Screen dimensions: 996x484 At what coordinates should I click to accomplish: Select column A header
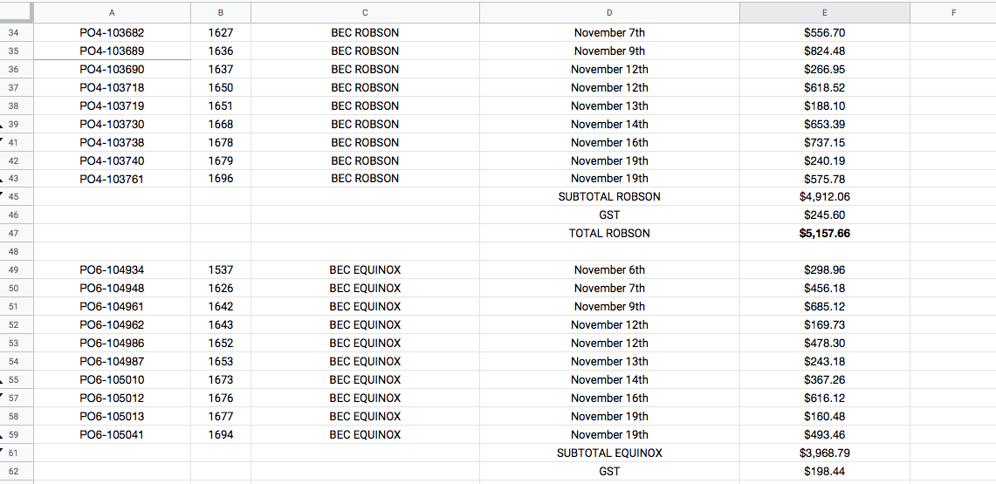(112, 12)
